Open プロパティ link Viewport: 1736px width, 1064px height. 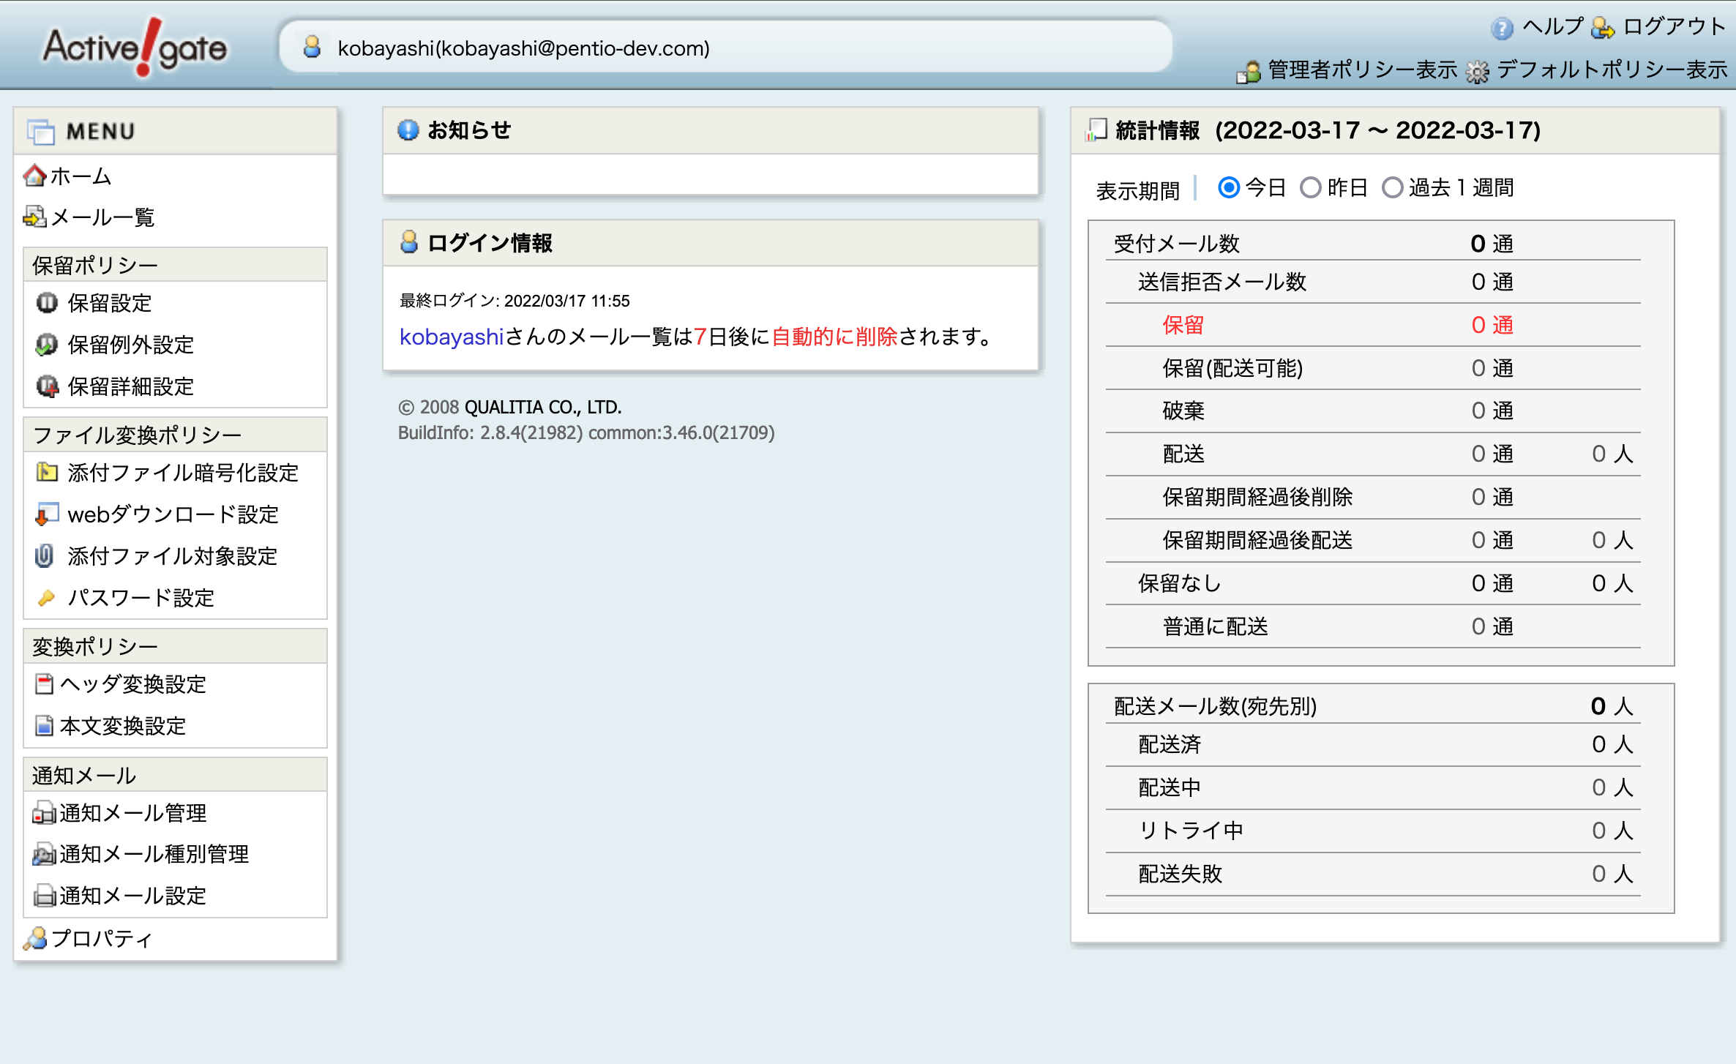click(102, 937)
